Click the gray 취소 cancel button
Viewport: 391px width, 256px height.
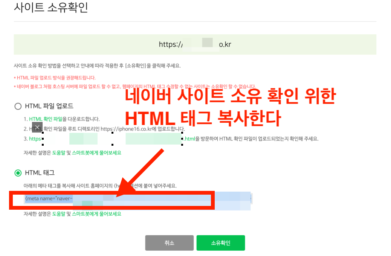click(169, 243)
